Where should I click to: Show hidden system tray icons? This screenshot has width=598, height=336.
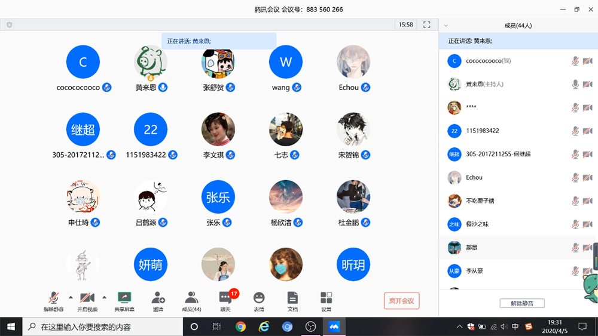[x=459, y=326]
